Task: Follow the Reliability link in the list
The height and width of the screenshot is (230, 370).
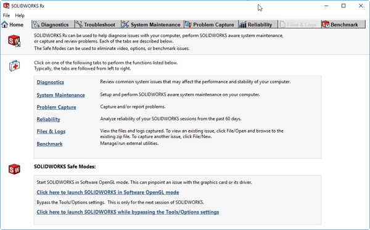Action: click(x=48, y=119)
